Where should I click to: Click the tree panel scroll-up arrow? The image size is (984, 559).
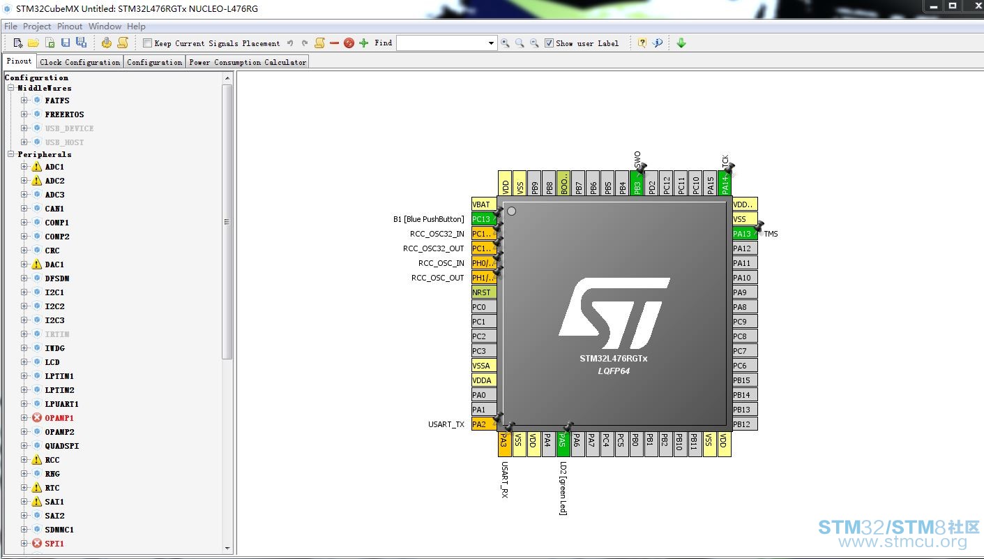[x=227, y=79]
